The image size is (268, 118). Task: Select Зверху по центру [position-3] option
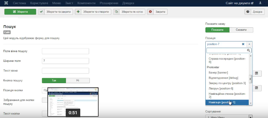point(227,83)
